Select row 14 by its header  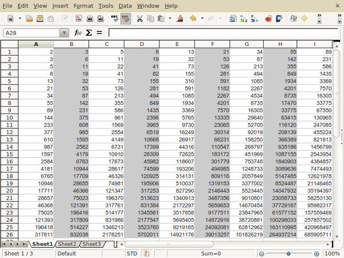click(9, 147)
